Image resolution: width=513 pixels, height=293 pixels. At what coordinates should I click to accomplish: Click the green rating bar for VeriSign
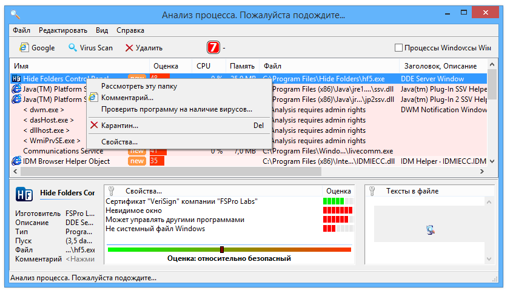pos(338,201)
